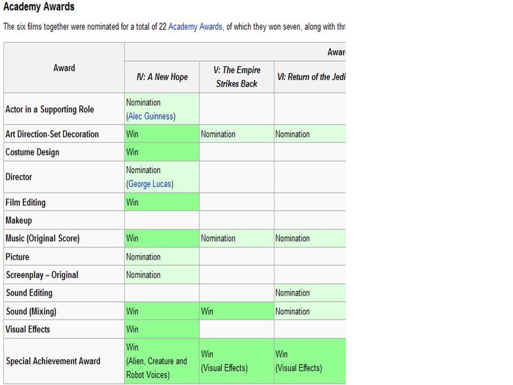
Task: Click 'Nomination' text in the Director row
Action: (143, 170)
